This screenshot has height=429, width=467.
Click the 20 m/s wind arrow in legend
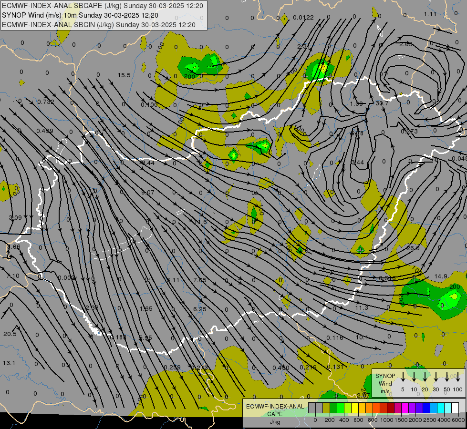425,377
